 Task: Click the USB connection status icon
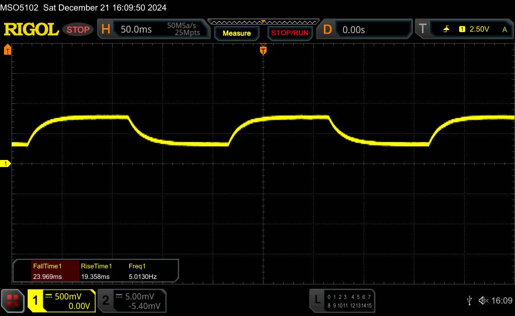pyautogui.click(x=469, y=300)
